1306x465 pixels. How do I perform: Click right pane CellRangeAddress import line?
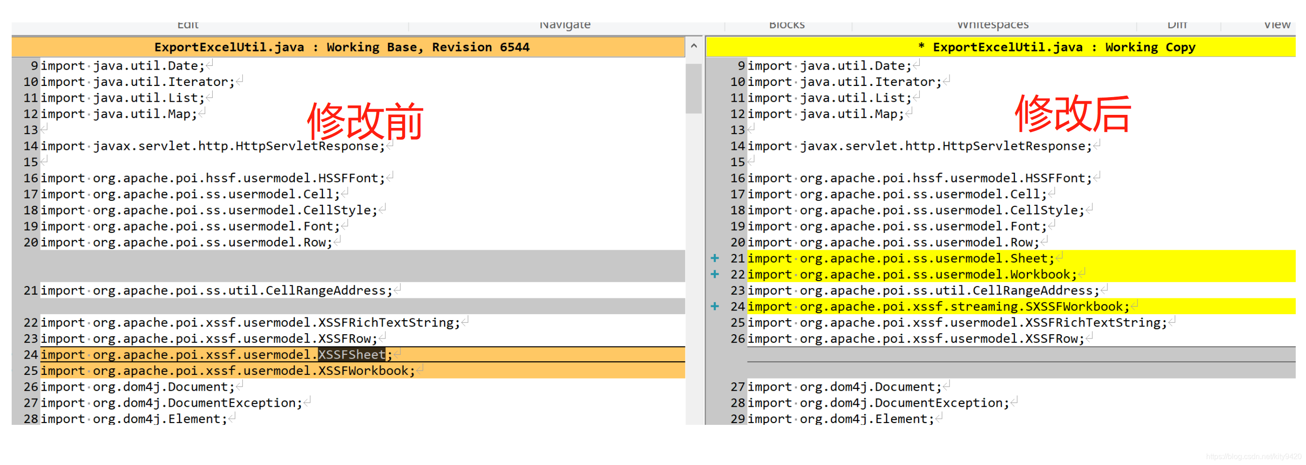point(923,290)
